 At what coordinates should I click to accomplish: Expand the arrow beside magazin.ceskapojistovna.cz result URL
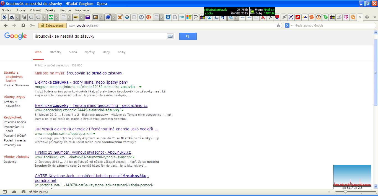(x=141, y=87)
